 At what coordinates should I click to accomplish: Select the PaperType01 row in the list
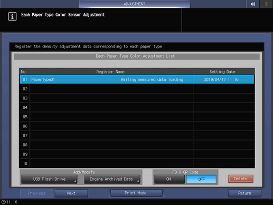(137, 79)
